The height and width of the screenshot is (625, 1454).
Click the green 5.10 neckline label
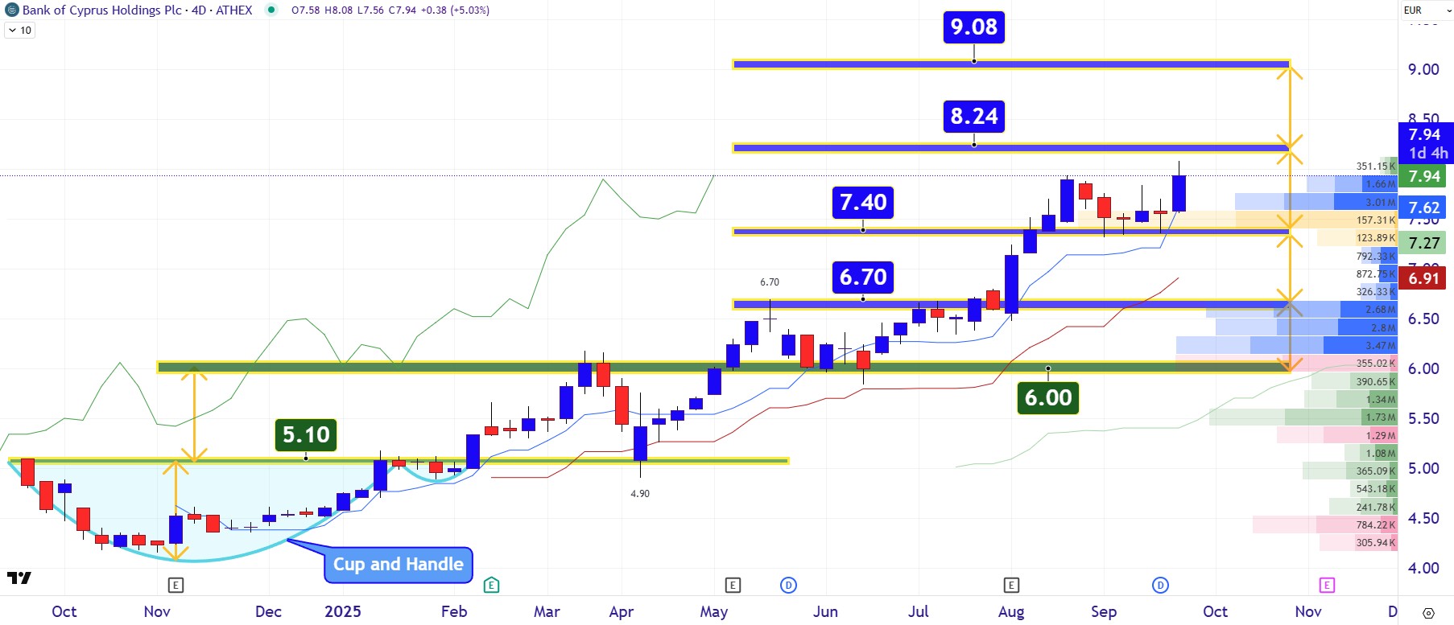(x=306, y=435)
